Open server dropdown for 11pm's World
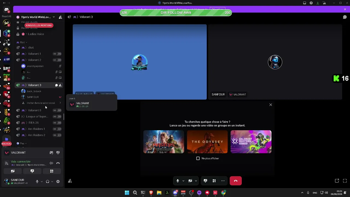 54,17
